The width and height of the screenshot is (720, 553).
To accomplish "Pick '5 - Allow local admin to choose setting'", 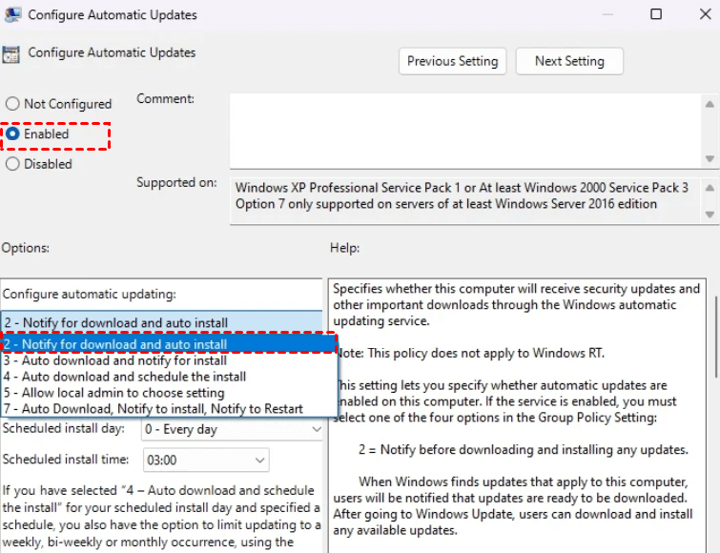I will pos(114,393).
